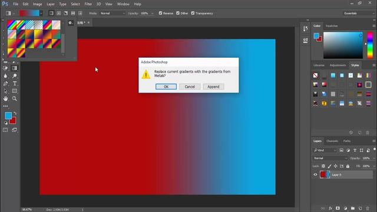Click the add layer style fx icon

(x=330, y=208)
